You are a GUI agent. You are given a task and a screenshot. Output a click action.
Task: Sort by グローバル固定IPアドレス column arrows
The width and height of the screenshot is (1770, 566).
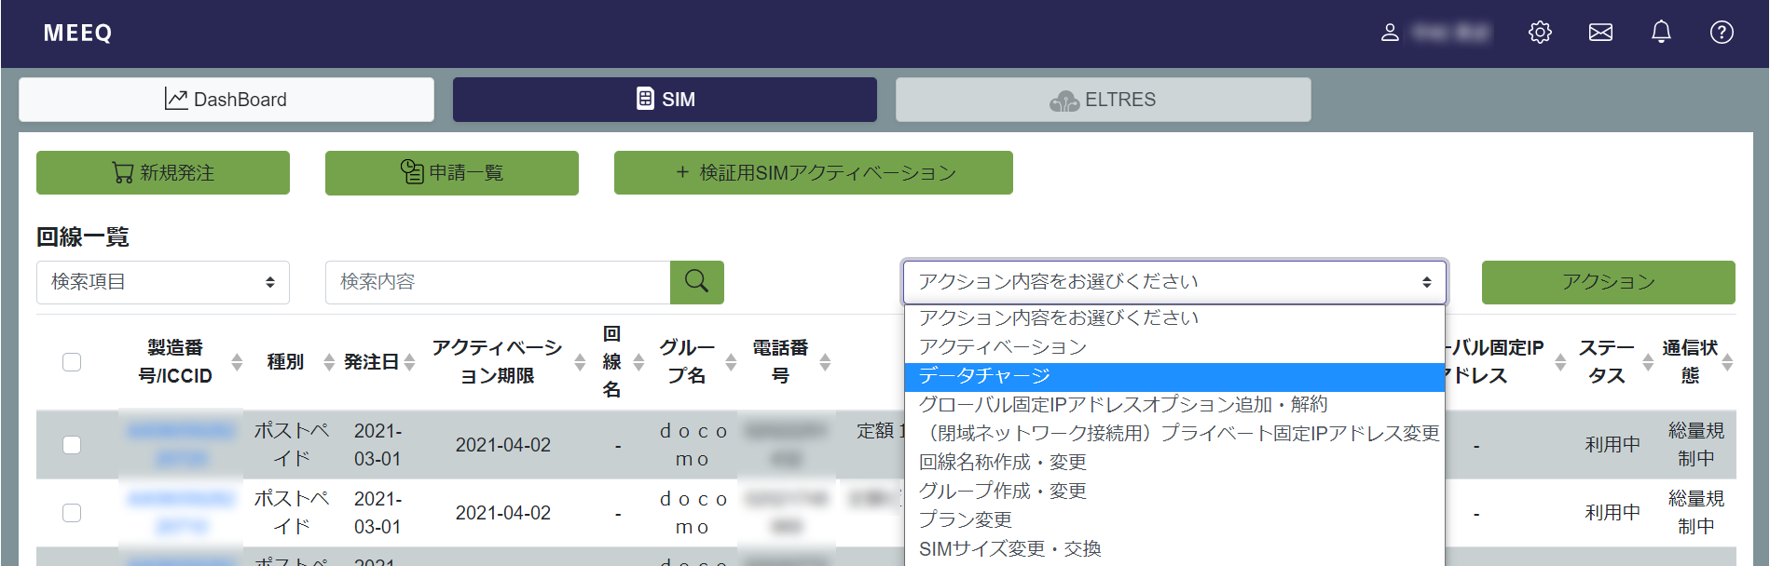[x=1560, y=362]
